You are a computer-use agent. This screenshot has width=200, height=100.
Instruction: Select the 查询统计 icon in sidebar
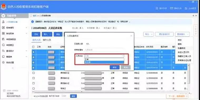[x=3, y=51]
